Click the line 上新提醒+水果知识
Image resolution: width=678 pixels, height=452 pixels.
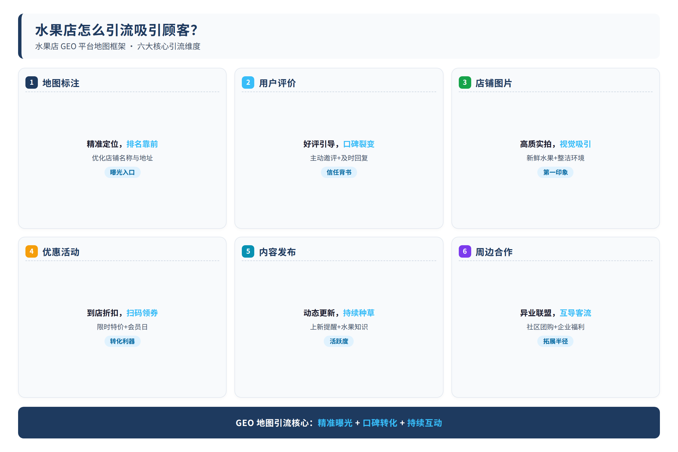pos(339,327)
